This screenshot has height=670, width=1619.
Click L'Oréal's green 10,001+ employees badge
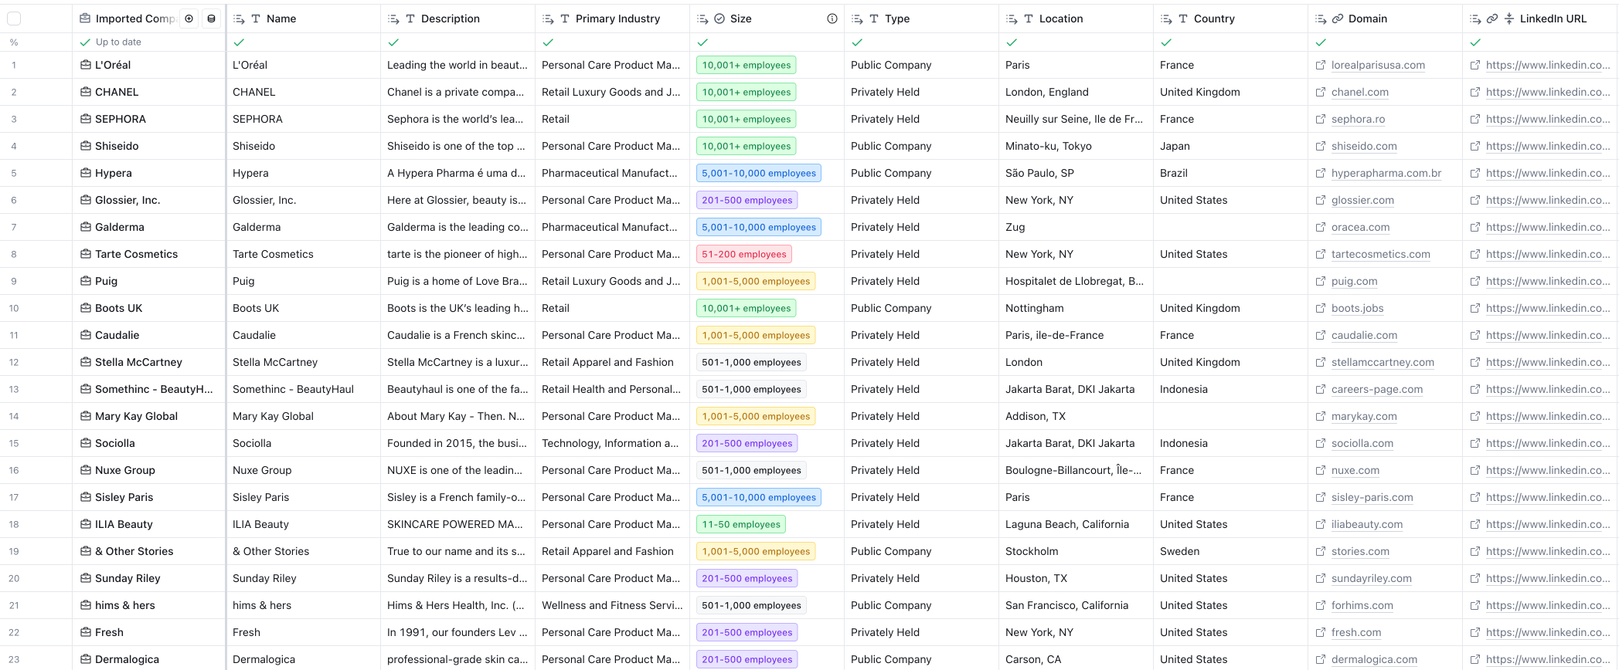[747, 65]
